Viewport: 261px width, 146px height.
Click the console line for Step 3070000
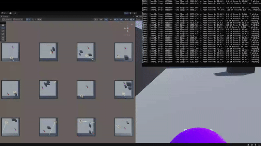(x=201, y=14)
